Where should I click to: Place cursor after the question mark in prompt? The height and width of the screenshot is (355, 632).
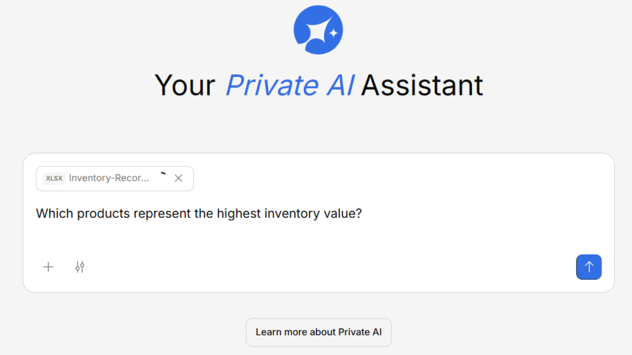(363, 214)
